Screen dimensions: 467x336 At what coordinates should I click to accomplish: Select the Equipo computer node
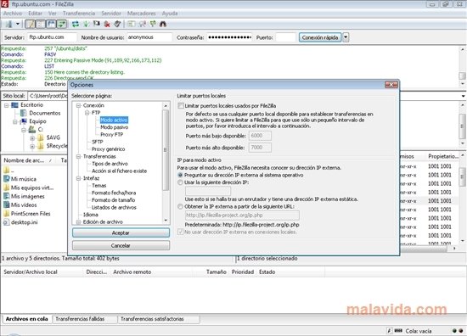coord(24,121)
